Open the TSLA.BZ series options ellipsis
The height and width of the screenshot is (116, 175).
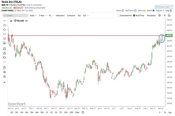pos(13,21)
